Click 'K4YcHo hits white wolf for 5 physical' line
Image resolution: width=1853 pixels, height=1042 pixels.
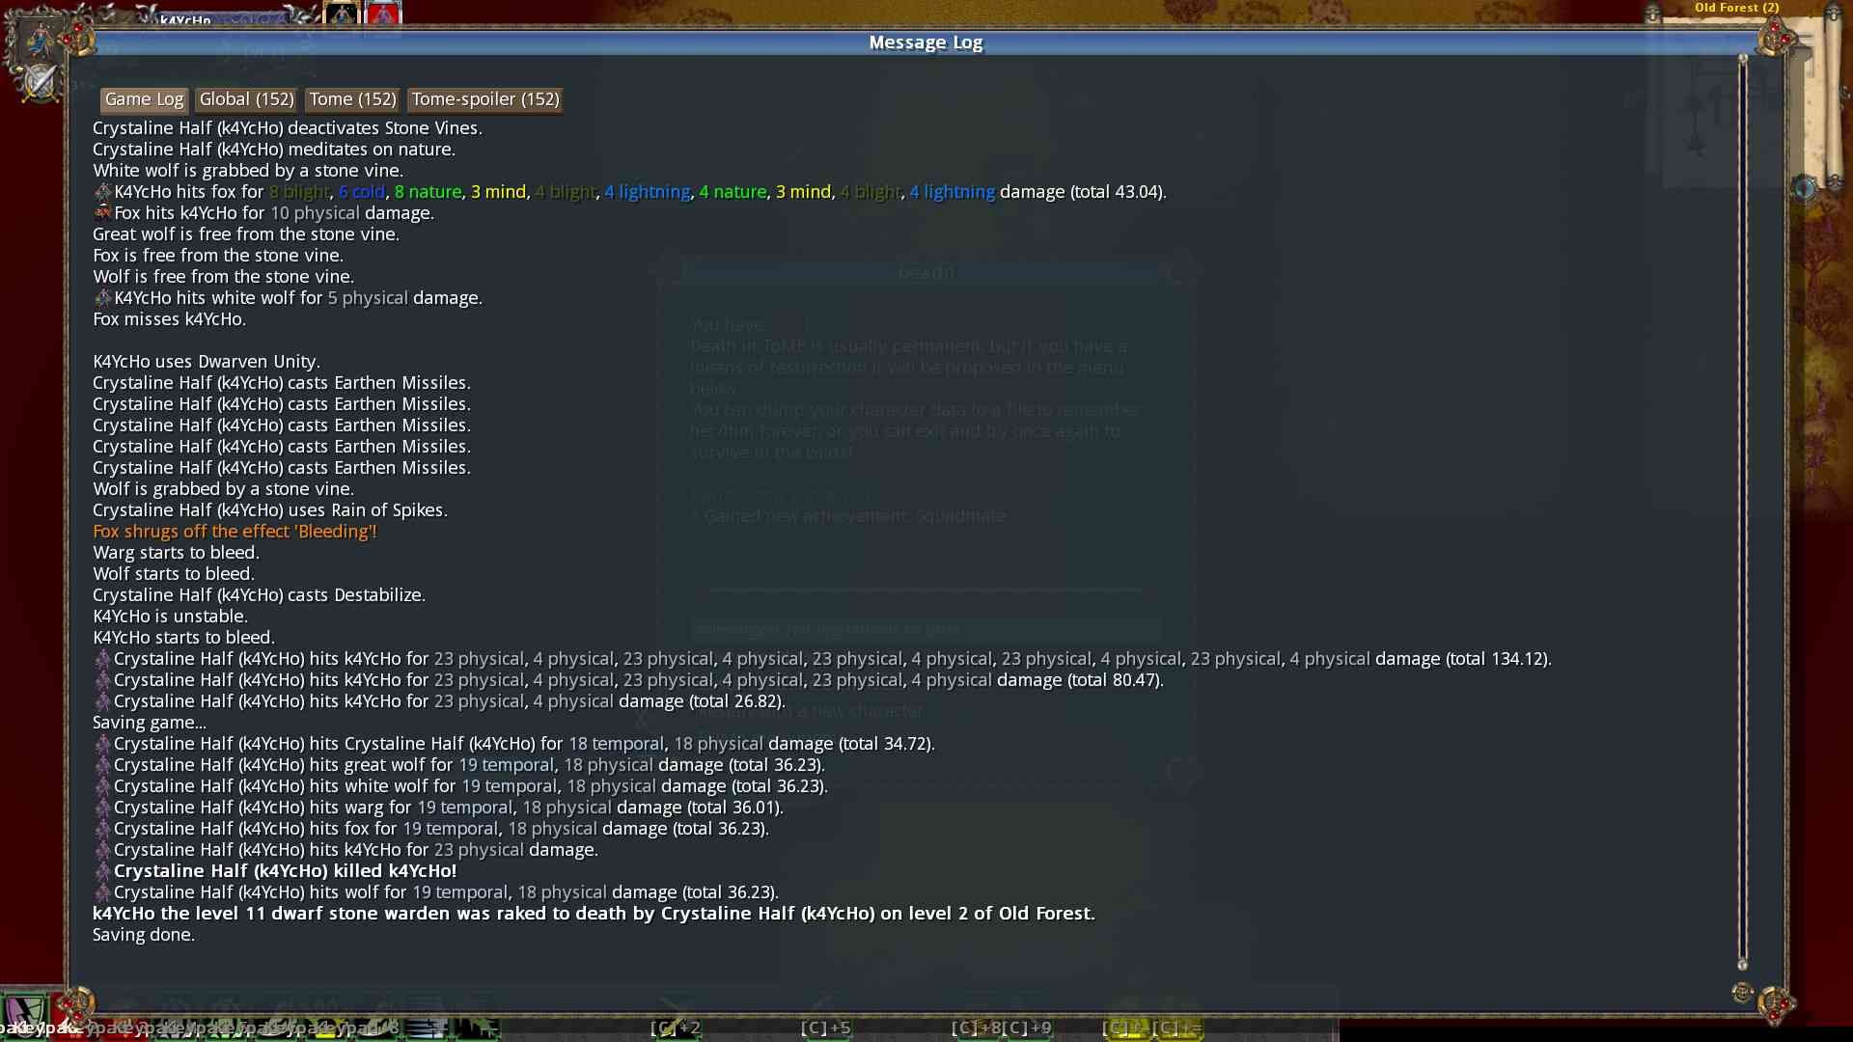tap(288, 298)
